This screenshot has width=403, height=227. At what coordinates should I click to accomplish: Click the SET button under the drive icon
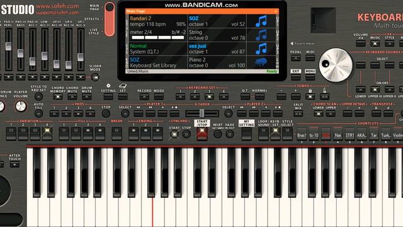pos(123,96)
